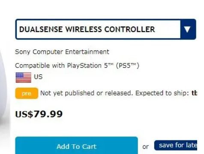This screenshot has height=154, width=204.
Task: Click the word CONTROLLER in selector
Action: coord(129,30)
